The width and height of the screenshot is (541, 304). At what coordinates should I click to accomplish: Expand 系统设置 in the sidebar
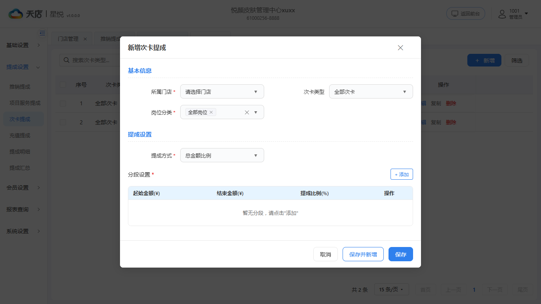[x=23, y=231]
